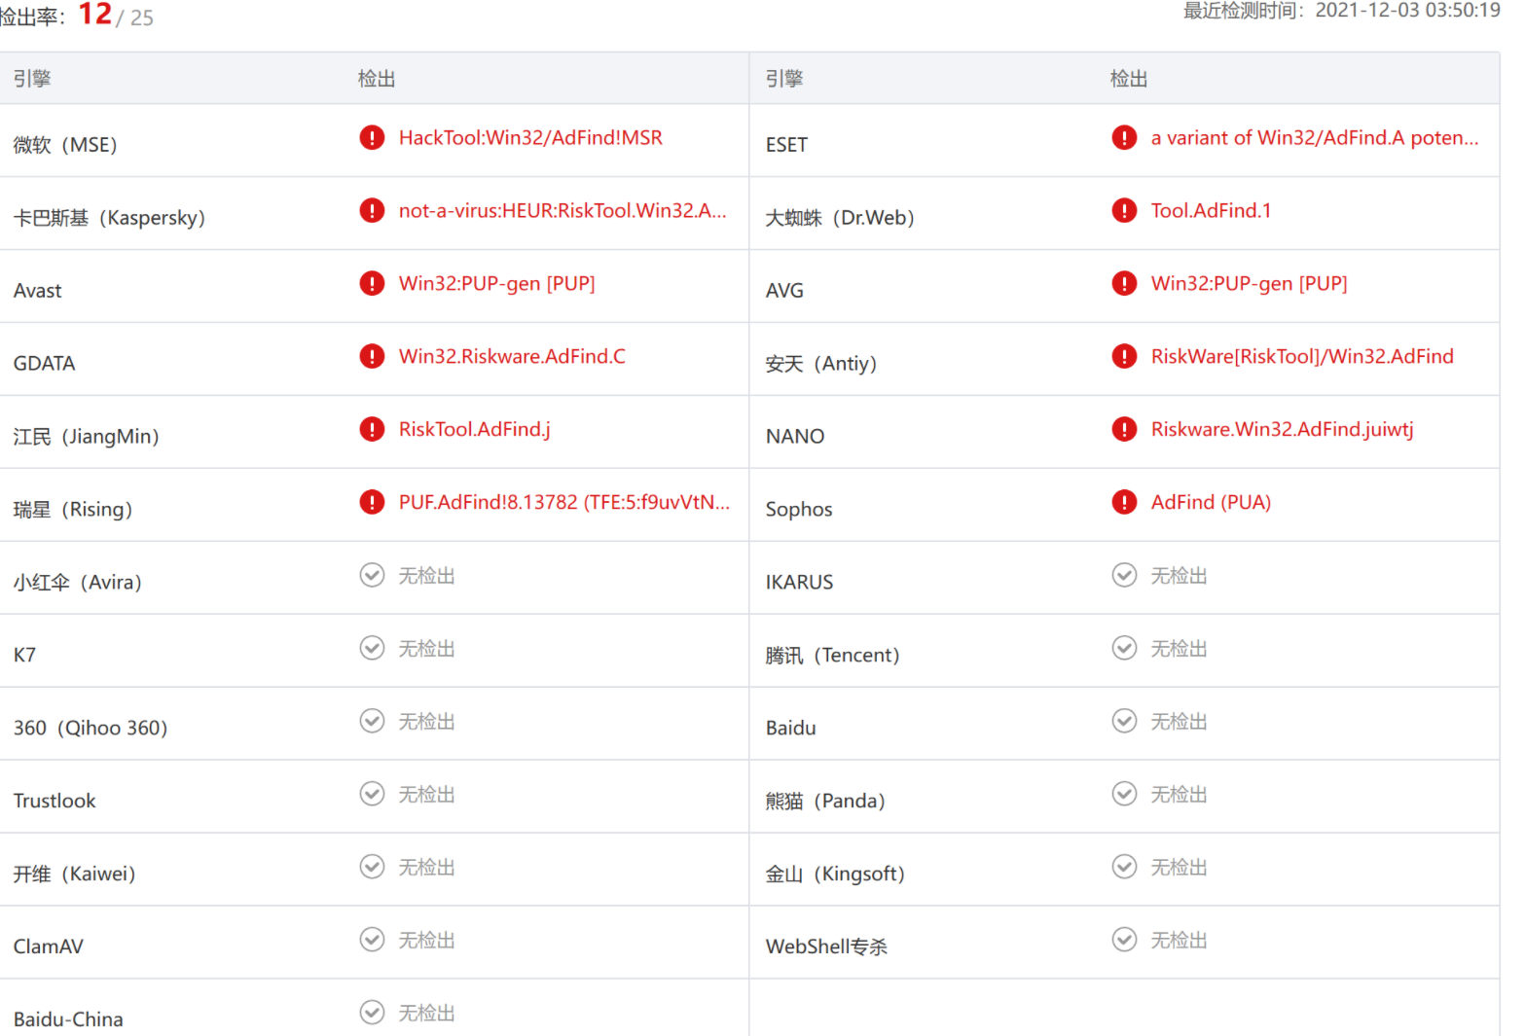Select Sophos result AdFind (PUA)

coord(1211,503)
